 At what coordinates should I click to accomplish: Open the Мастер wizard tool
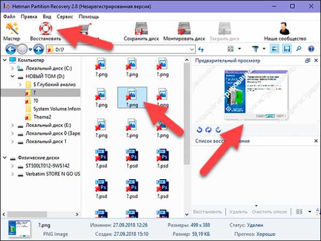point(12,31)
